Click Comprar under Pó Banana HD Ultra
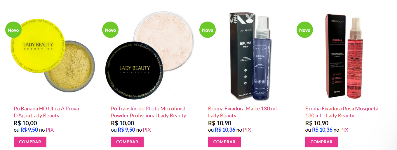 30,142
